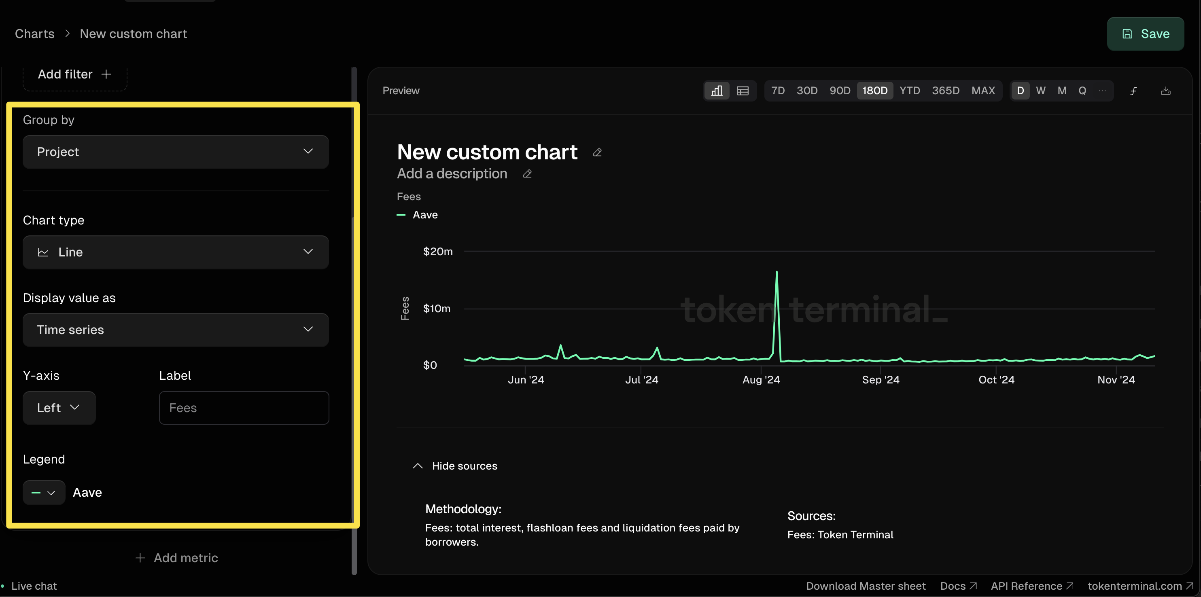
Task: Choose the MAX time range
Action: pyautogui.click(x=983, y=91)
